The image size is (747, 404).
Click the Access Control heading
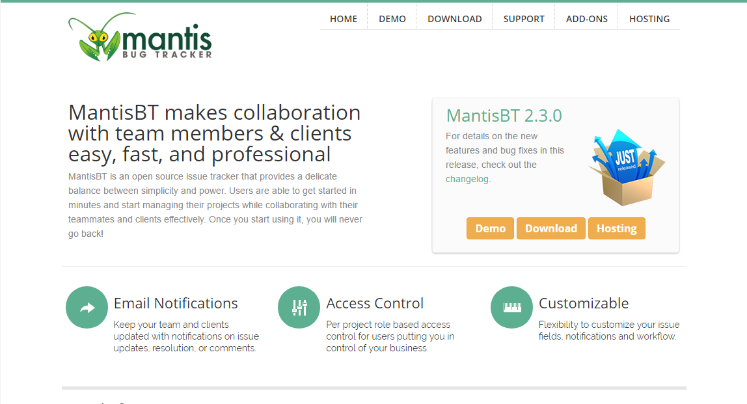(x=375, y=303)
